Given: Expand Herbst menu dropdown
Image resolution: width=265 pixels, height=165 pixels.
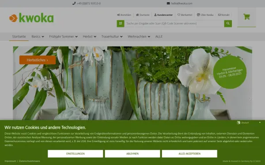Looking at the screenshot, I should [89, 37].
